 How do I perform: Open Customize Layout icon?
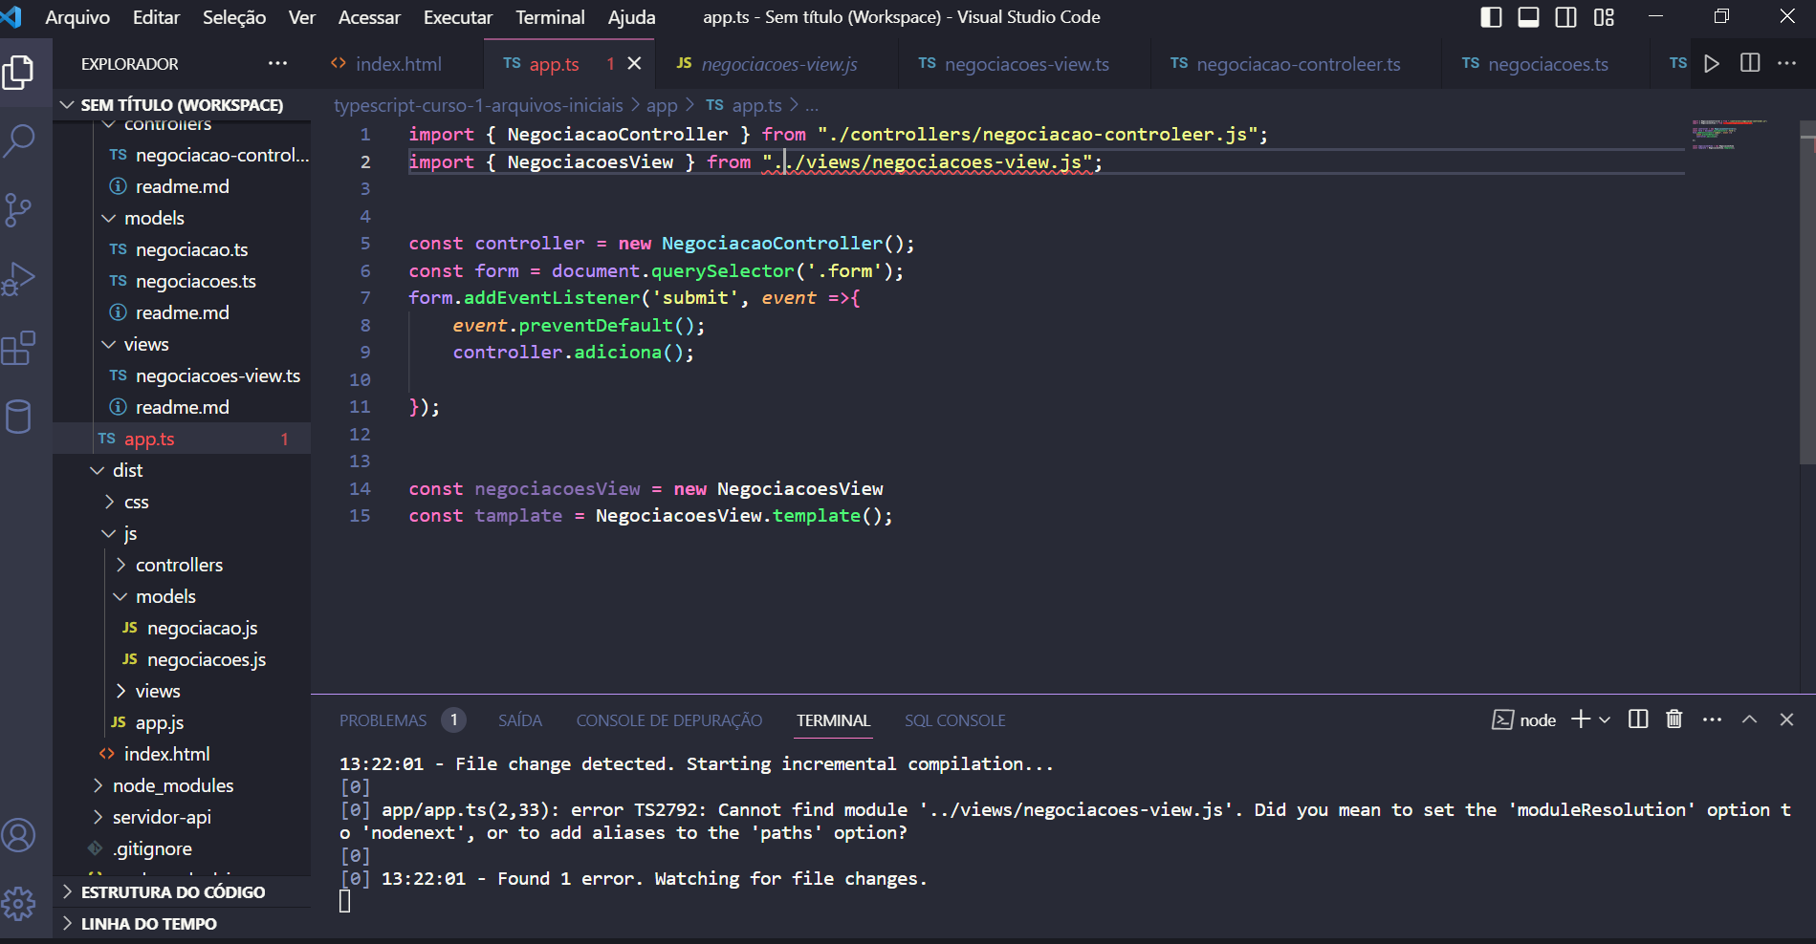1604,17
